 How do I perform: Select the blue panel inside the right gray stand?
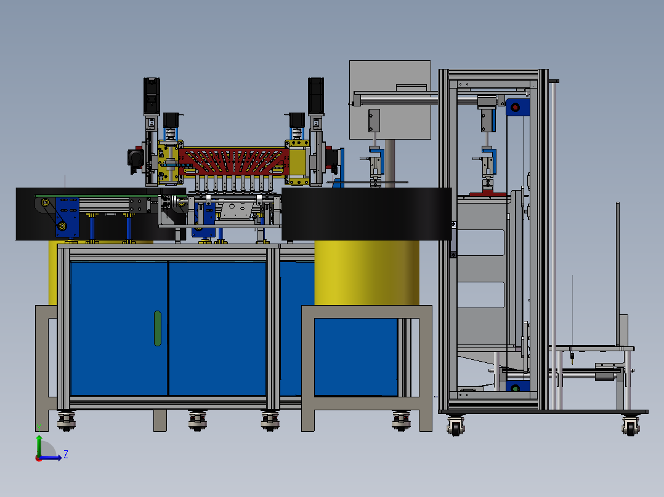tap(356, 357)
